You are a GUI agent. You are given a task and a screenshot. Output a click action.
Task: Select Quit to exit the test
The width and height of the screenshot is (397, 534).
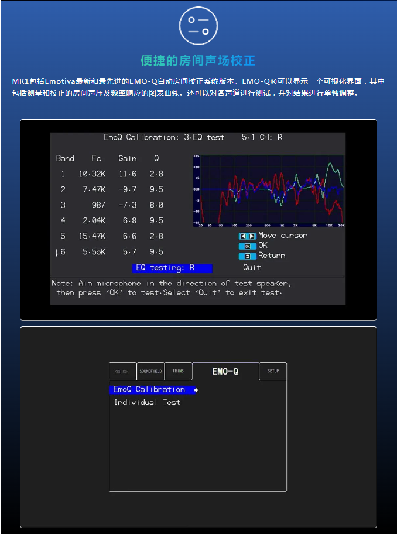coord(252,268)
